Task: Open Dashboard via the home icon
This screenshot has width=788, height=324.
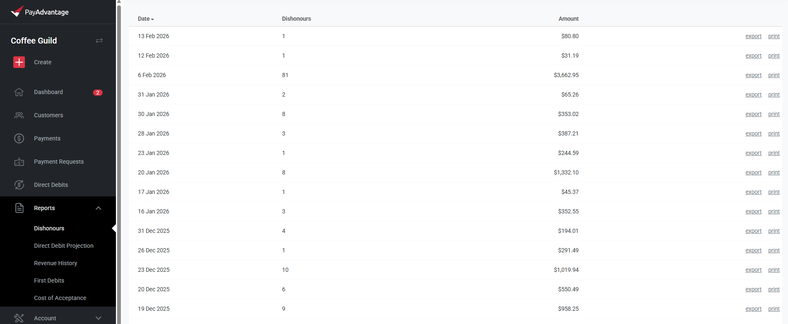Action: [19, 92]
